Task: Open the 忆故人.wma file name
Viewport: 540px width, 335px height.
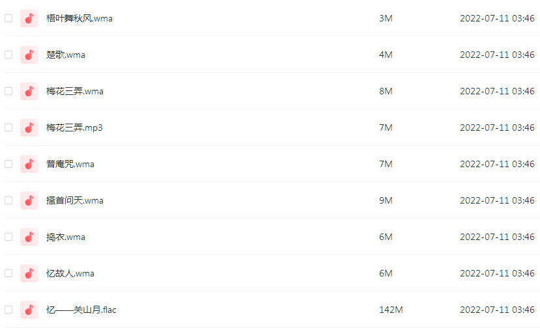Action: pyautogui.click(x=70, y=273)
